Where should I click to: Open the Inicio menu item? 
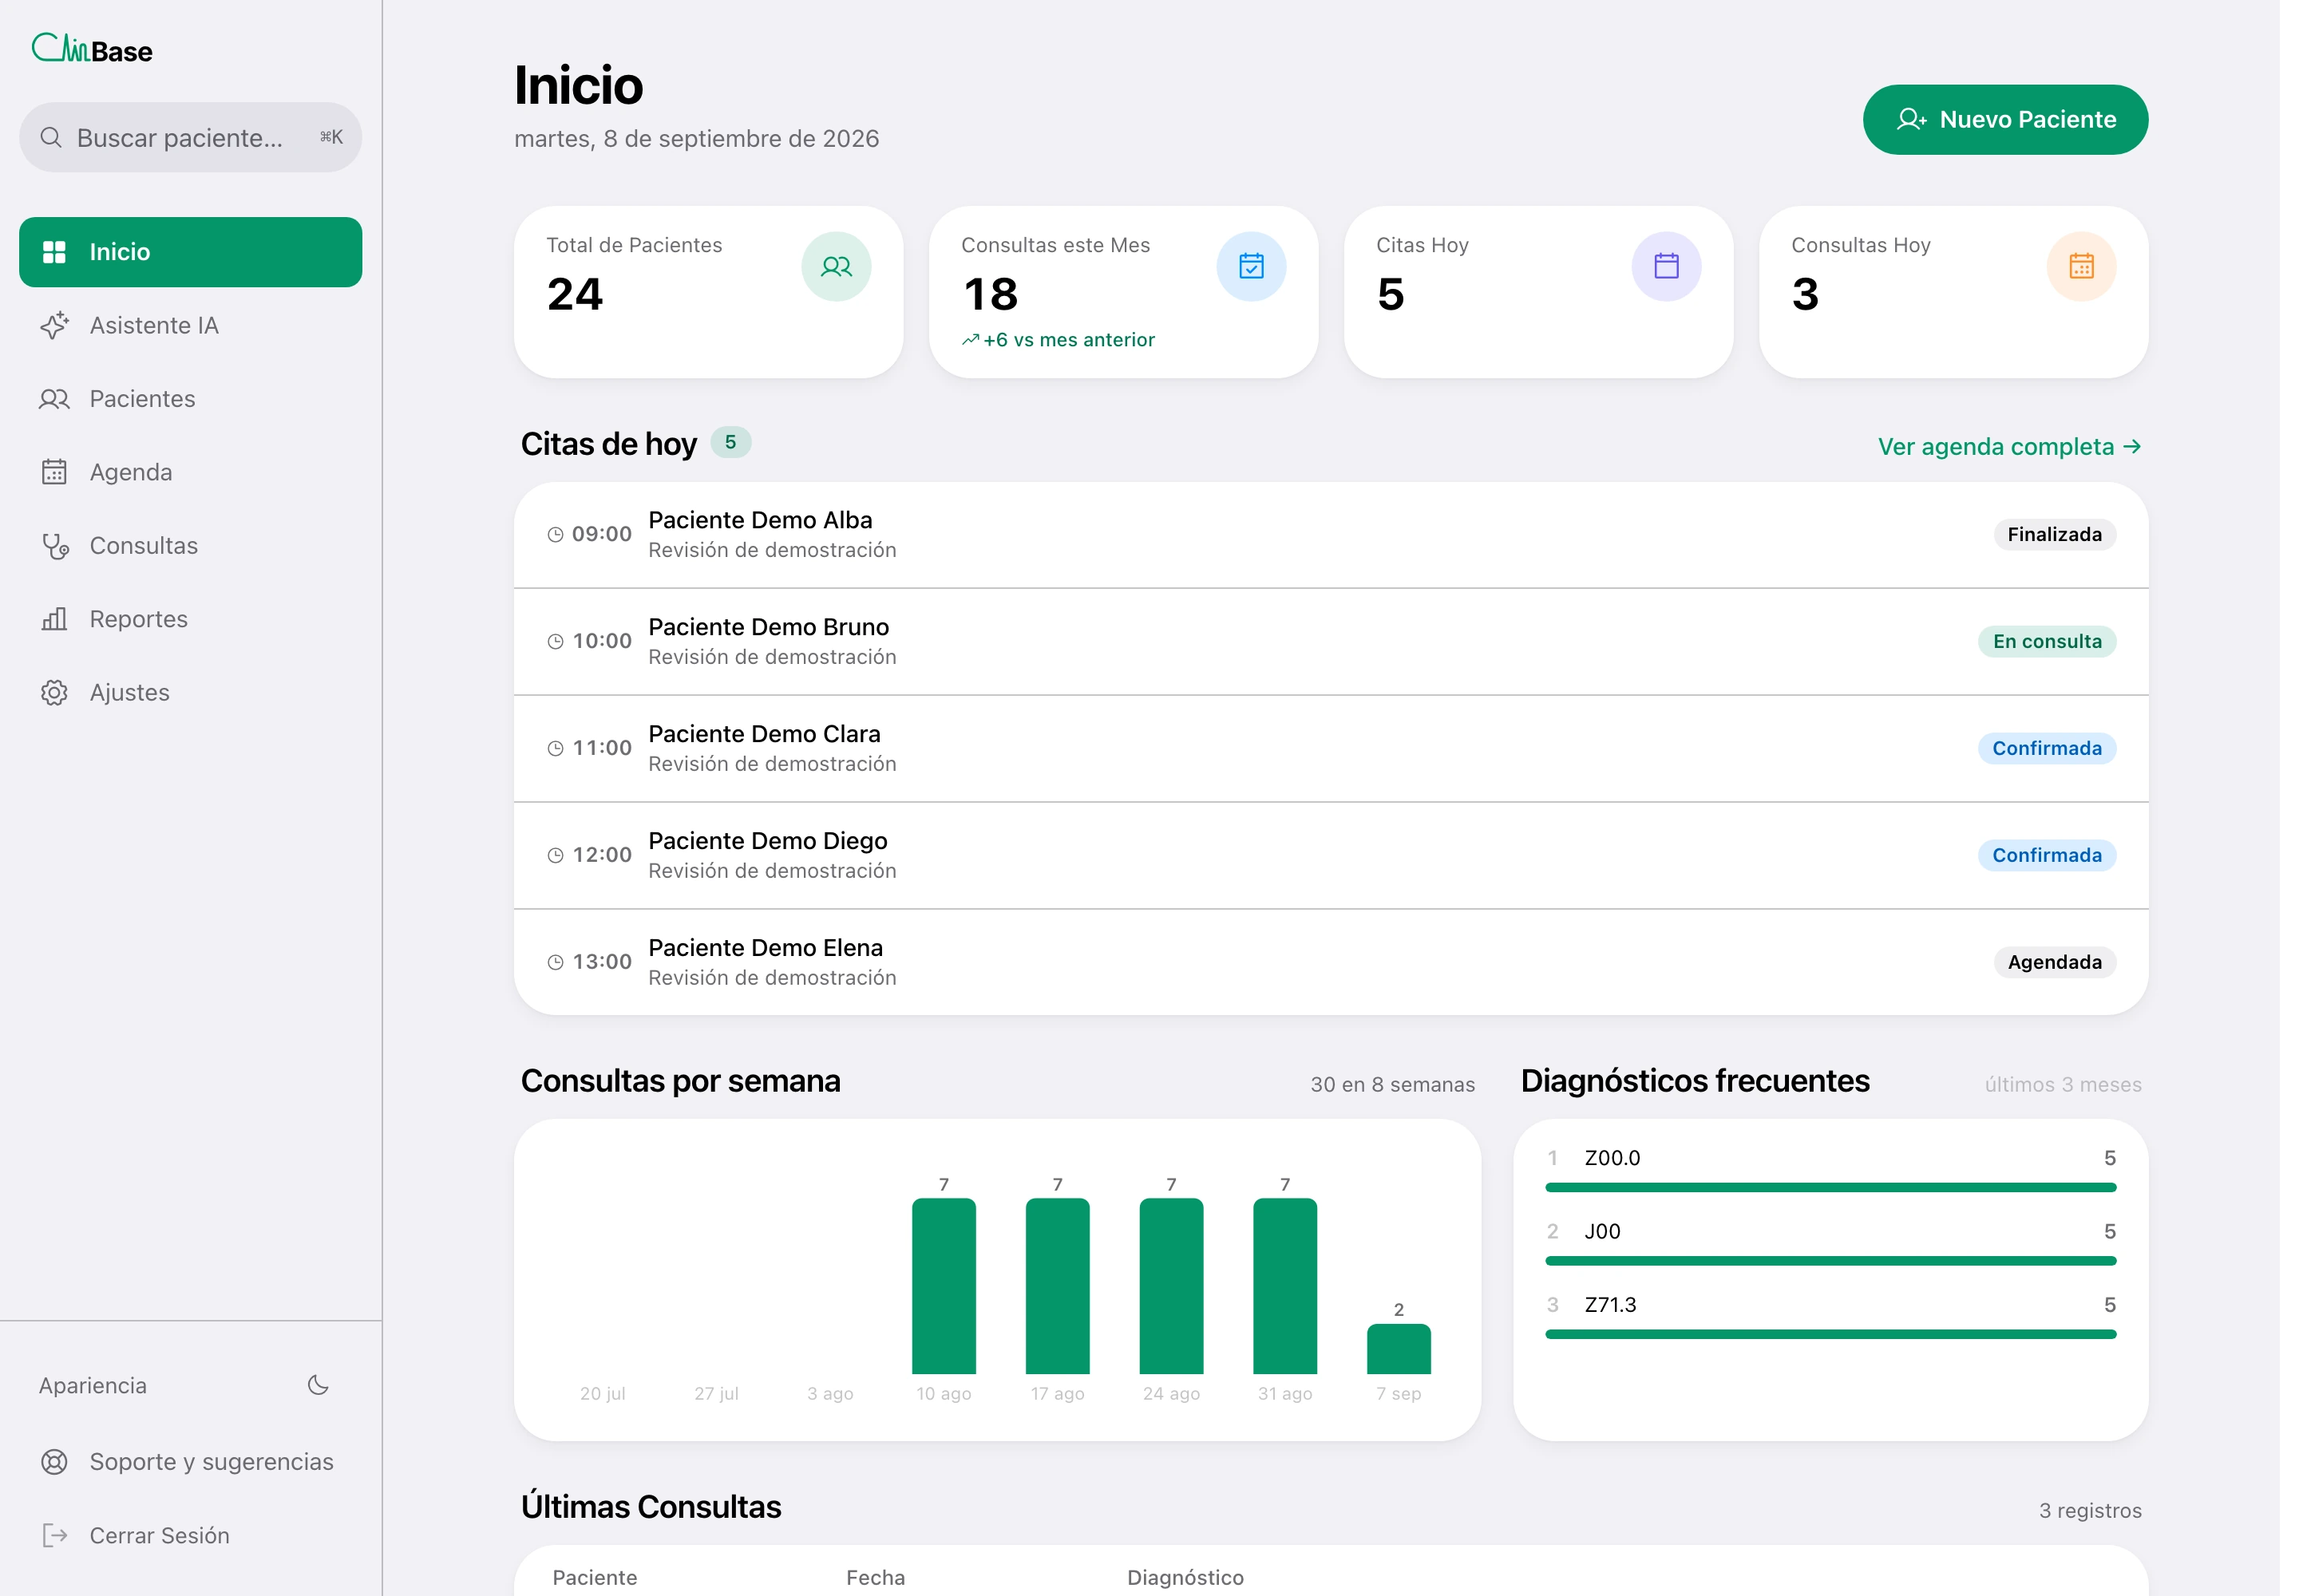tap(190, 252)
